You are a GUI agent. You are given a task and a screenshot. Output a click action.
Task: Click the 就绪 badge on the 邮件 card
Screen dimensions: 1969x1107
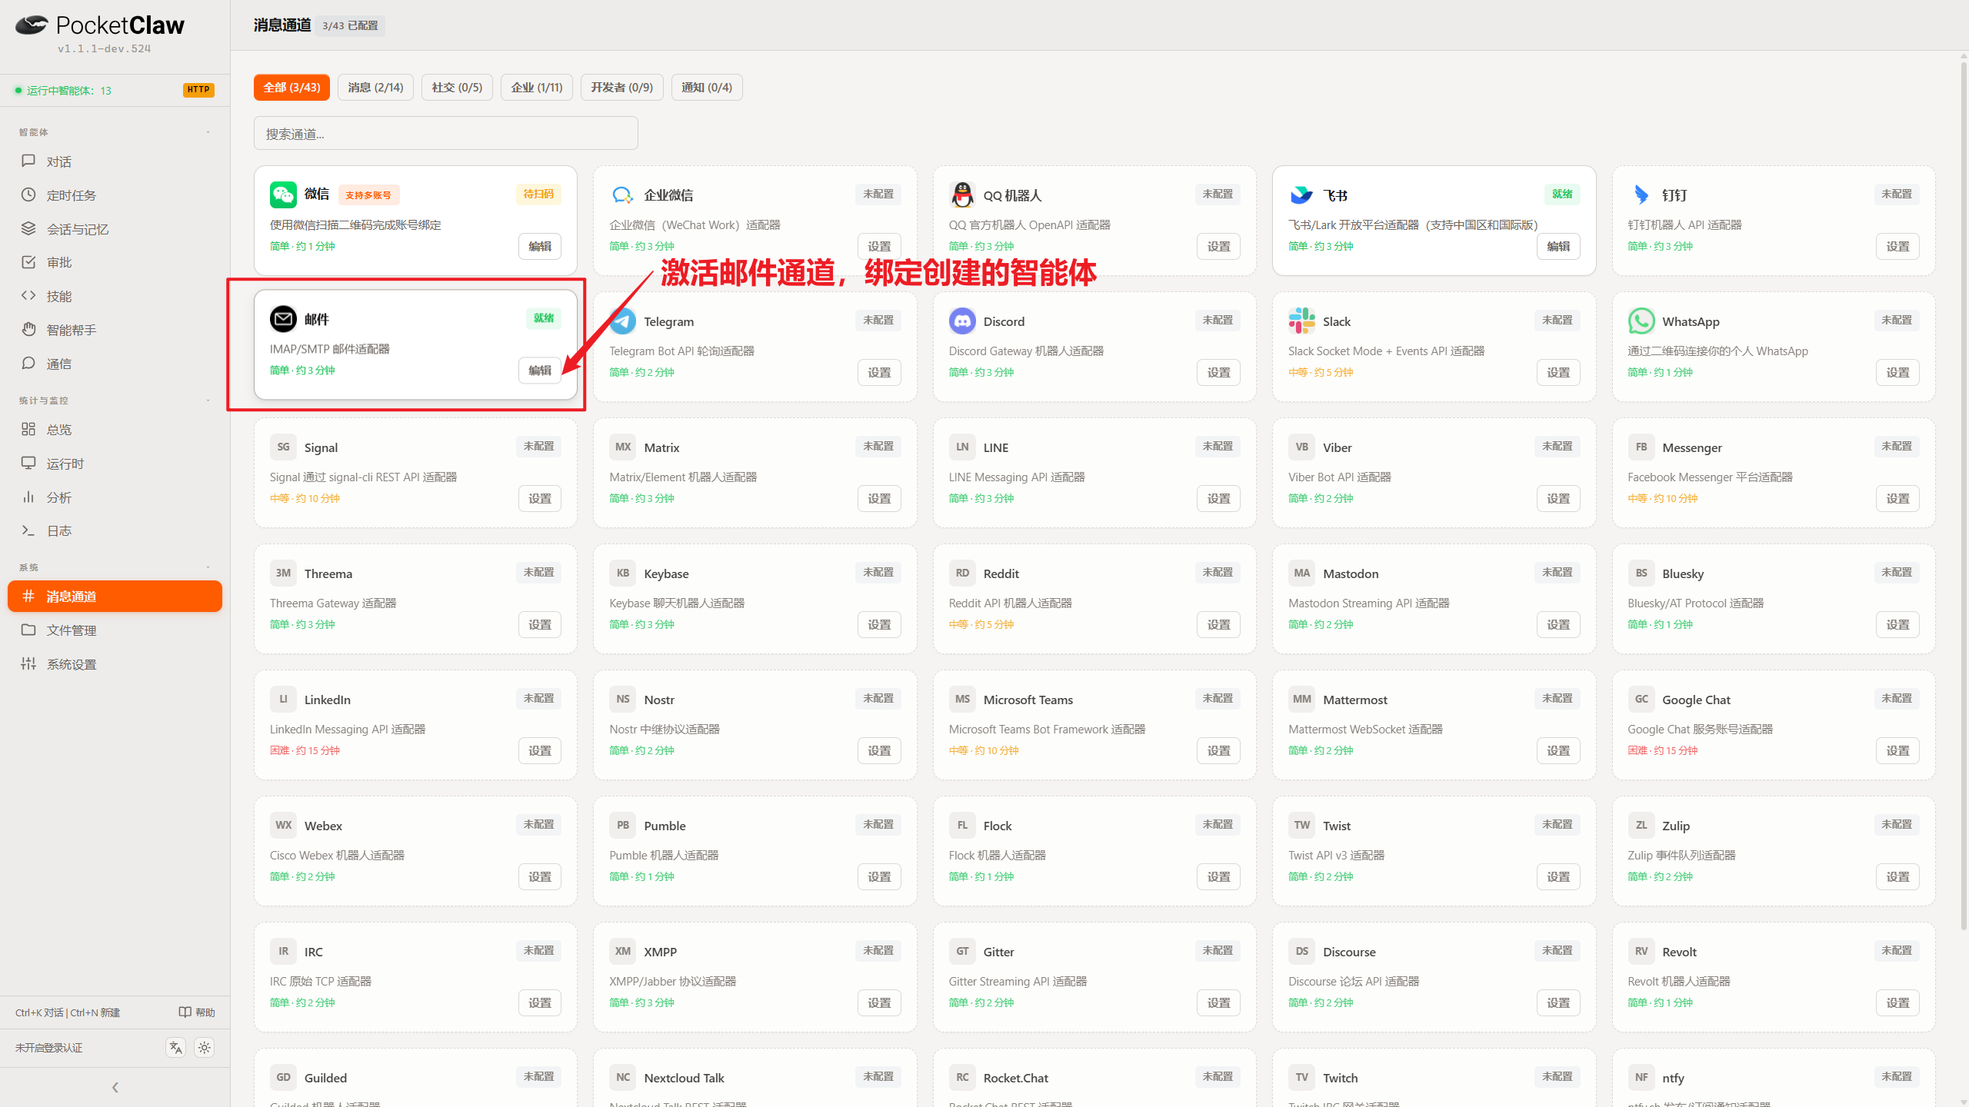click(x=544, y=318)
